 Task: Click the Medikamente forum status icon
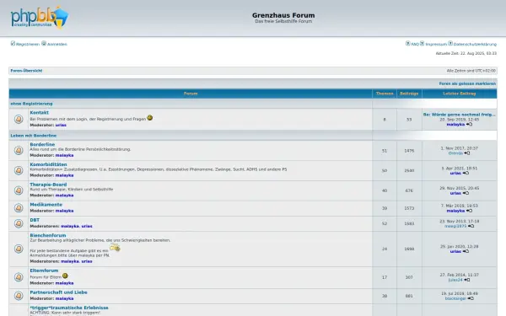click(x=19, y=208)
